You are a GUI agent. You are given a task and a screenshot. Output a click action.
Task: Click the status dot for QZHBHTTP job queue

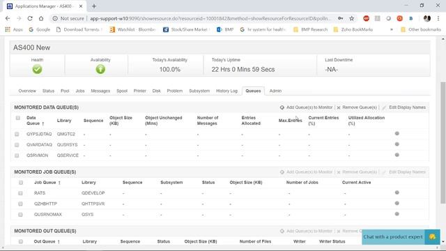click(397, 203)
